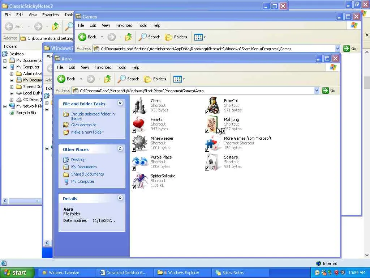
Task: Open Help menu in Games window
Action: click(156, 25)
